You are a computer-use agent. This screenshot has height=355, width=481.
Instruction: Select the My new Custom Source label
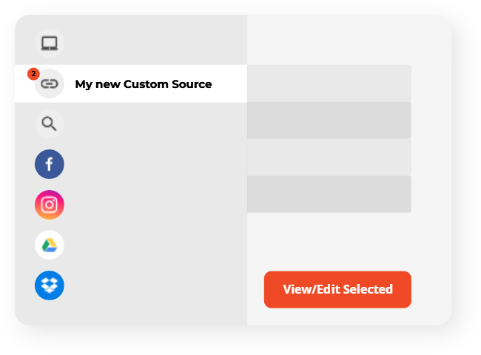(x=144, y=84)
